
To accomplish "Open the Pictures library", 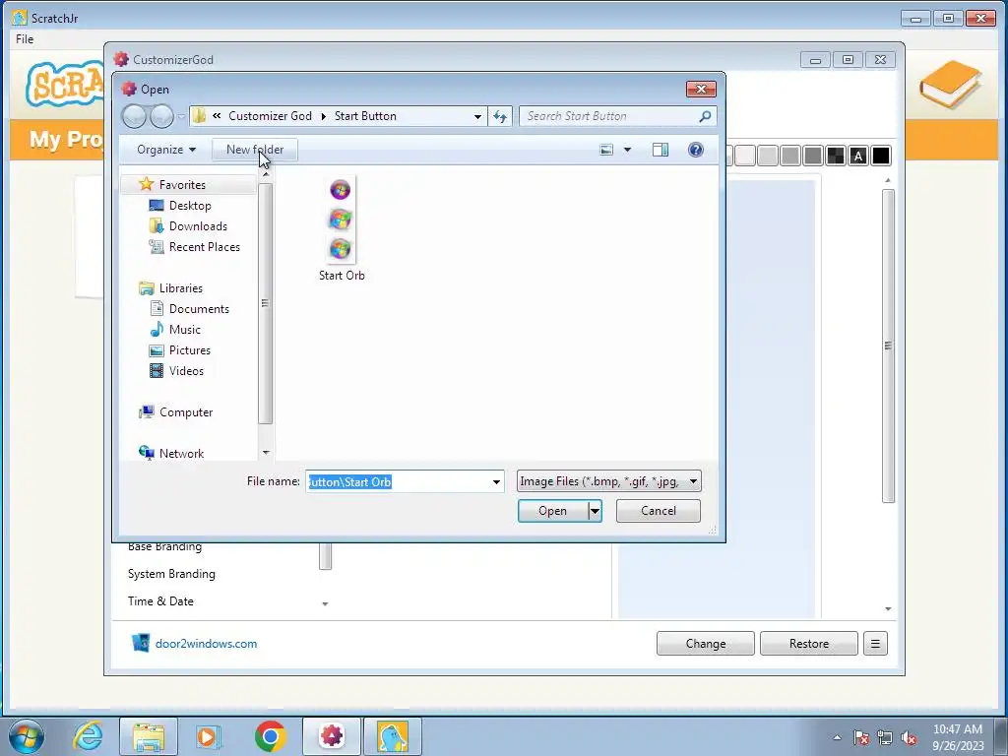I will 190,350.
